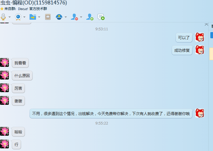Start a voice call with microphone icon
This screenshot has width=213, height=151.
(3, 17)
